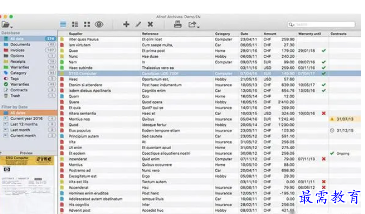Viewport: 365px width, 214px height.
Task: Click red X warranty for Vita est illis
Action: (x=324, y=182)
